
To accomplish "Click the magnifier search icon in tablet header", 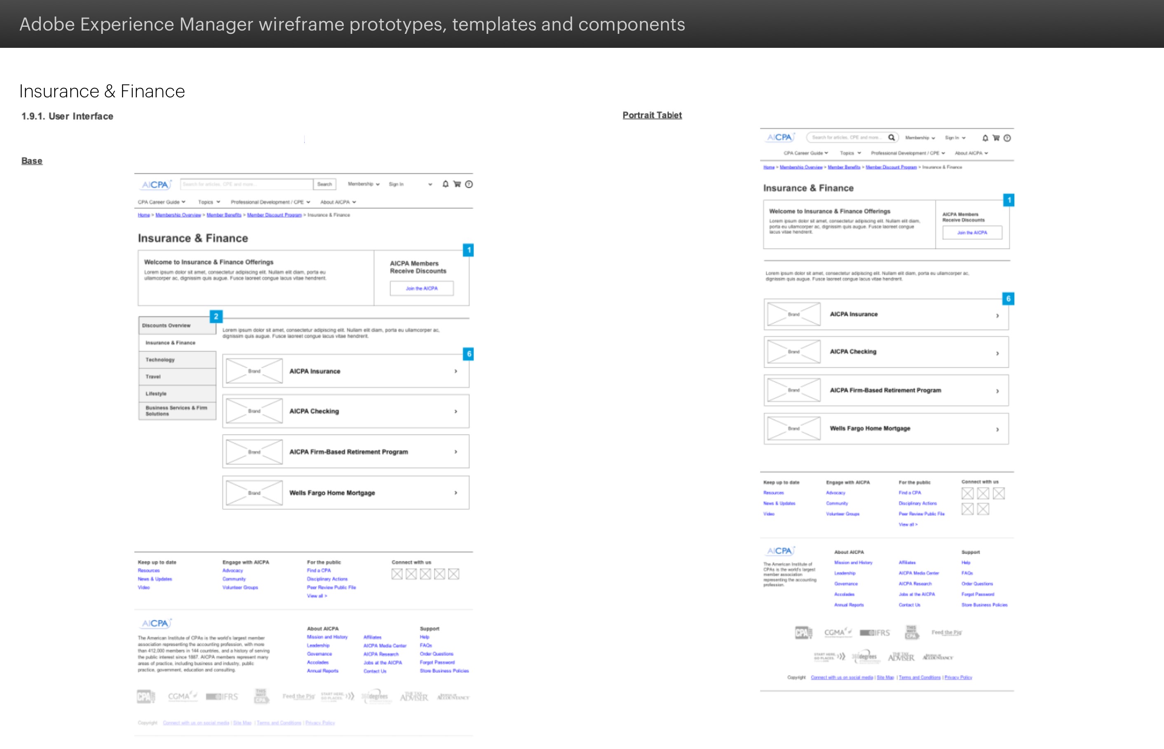I will 892,138.
